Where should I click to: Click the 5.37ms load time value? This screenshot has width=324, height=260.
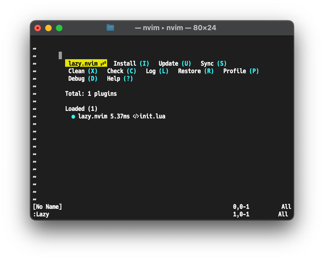click(x=120, y=117)
